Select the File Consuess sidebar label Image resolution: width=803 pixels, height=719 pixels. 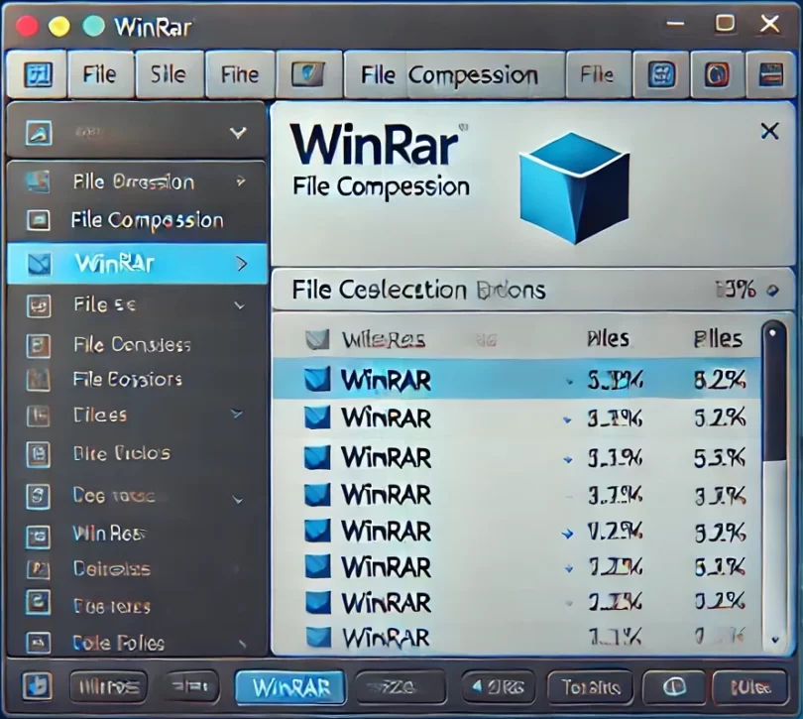click(132, 345)
